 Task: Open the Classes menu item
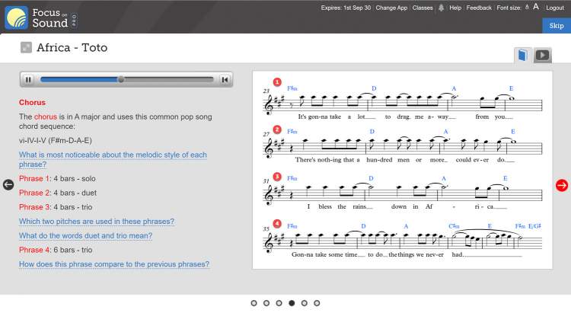pos(423,8)
